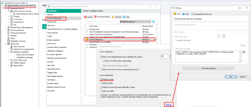Click the Send test message button
Image resolution: width=251 pixels, height=107 pixels.
208,68
